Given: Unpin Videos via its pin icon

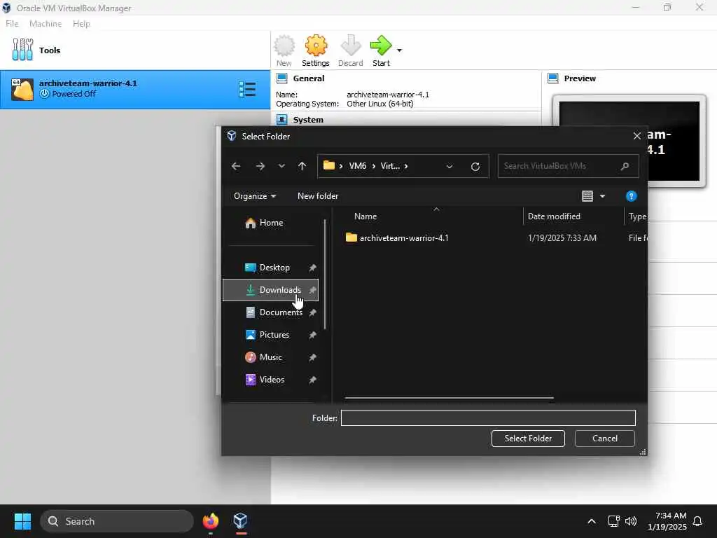Looking at the screenshot, I should (x=312, y=380).
